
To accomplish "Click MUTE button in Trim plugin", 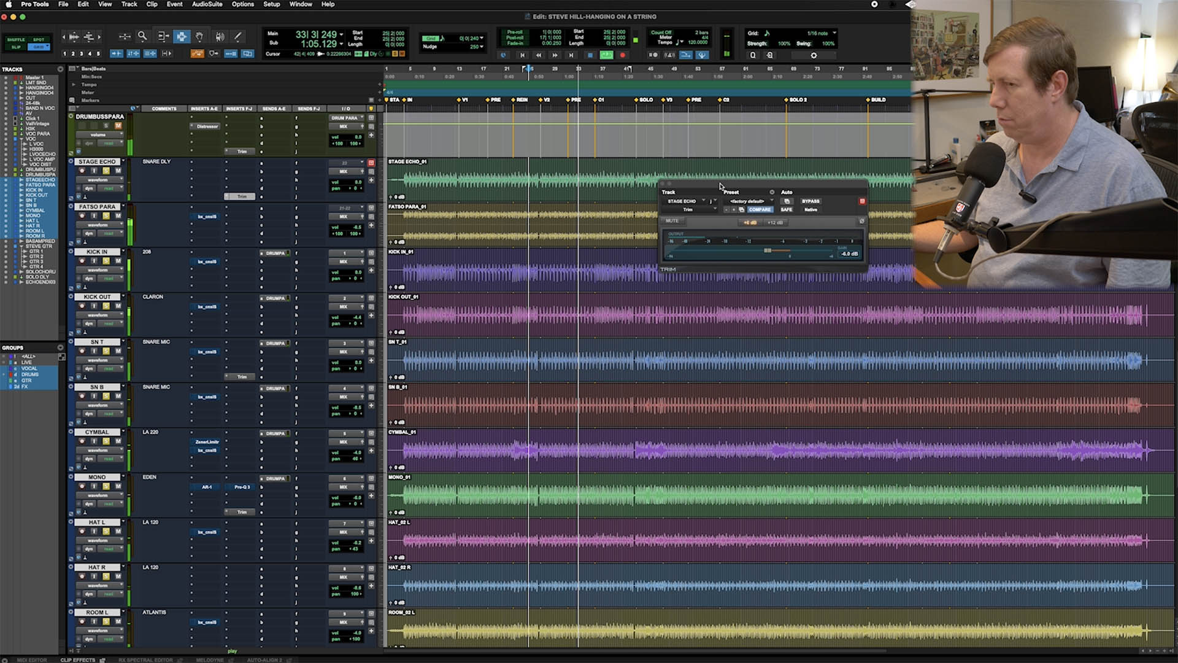I will [x=672, y=221].
